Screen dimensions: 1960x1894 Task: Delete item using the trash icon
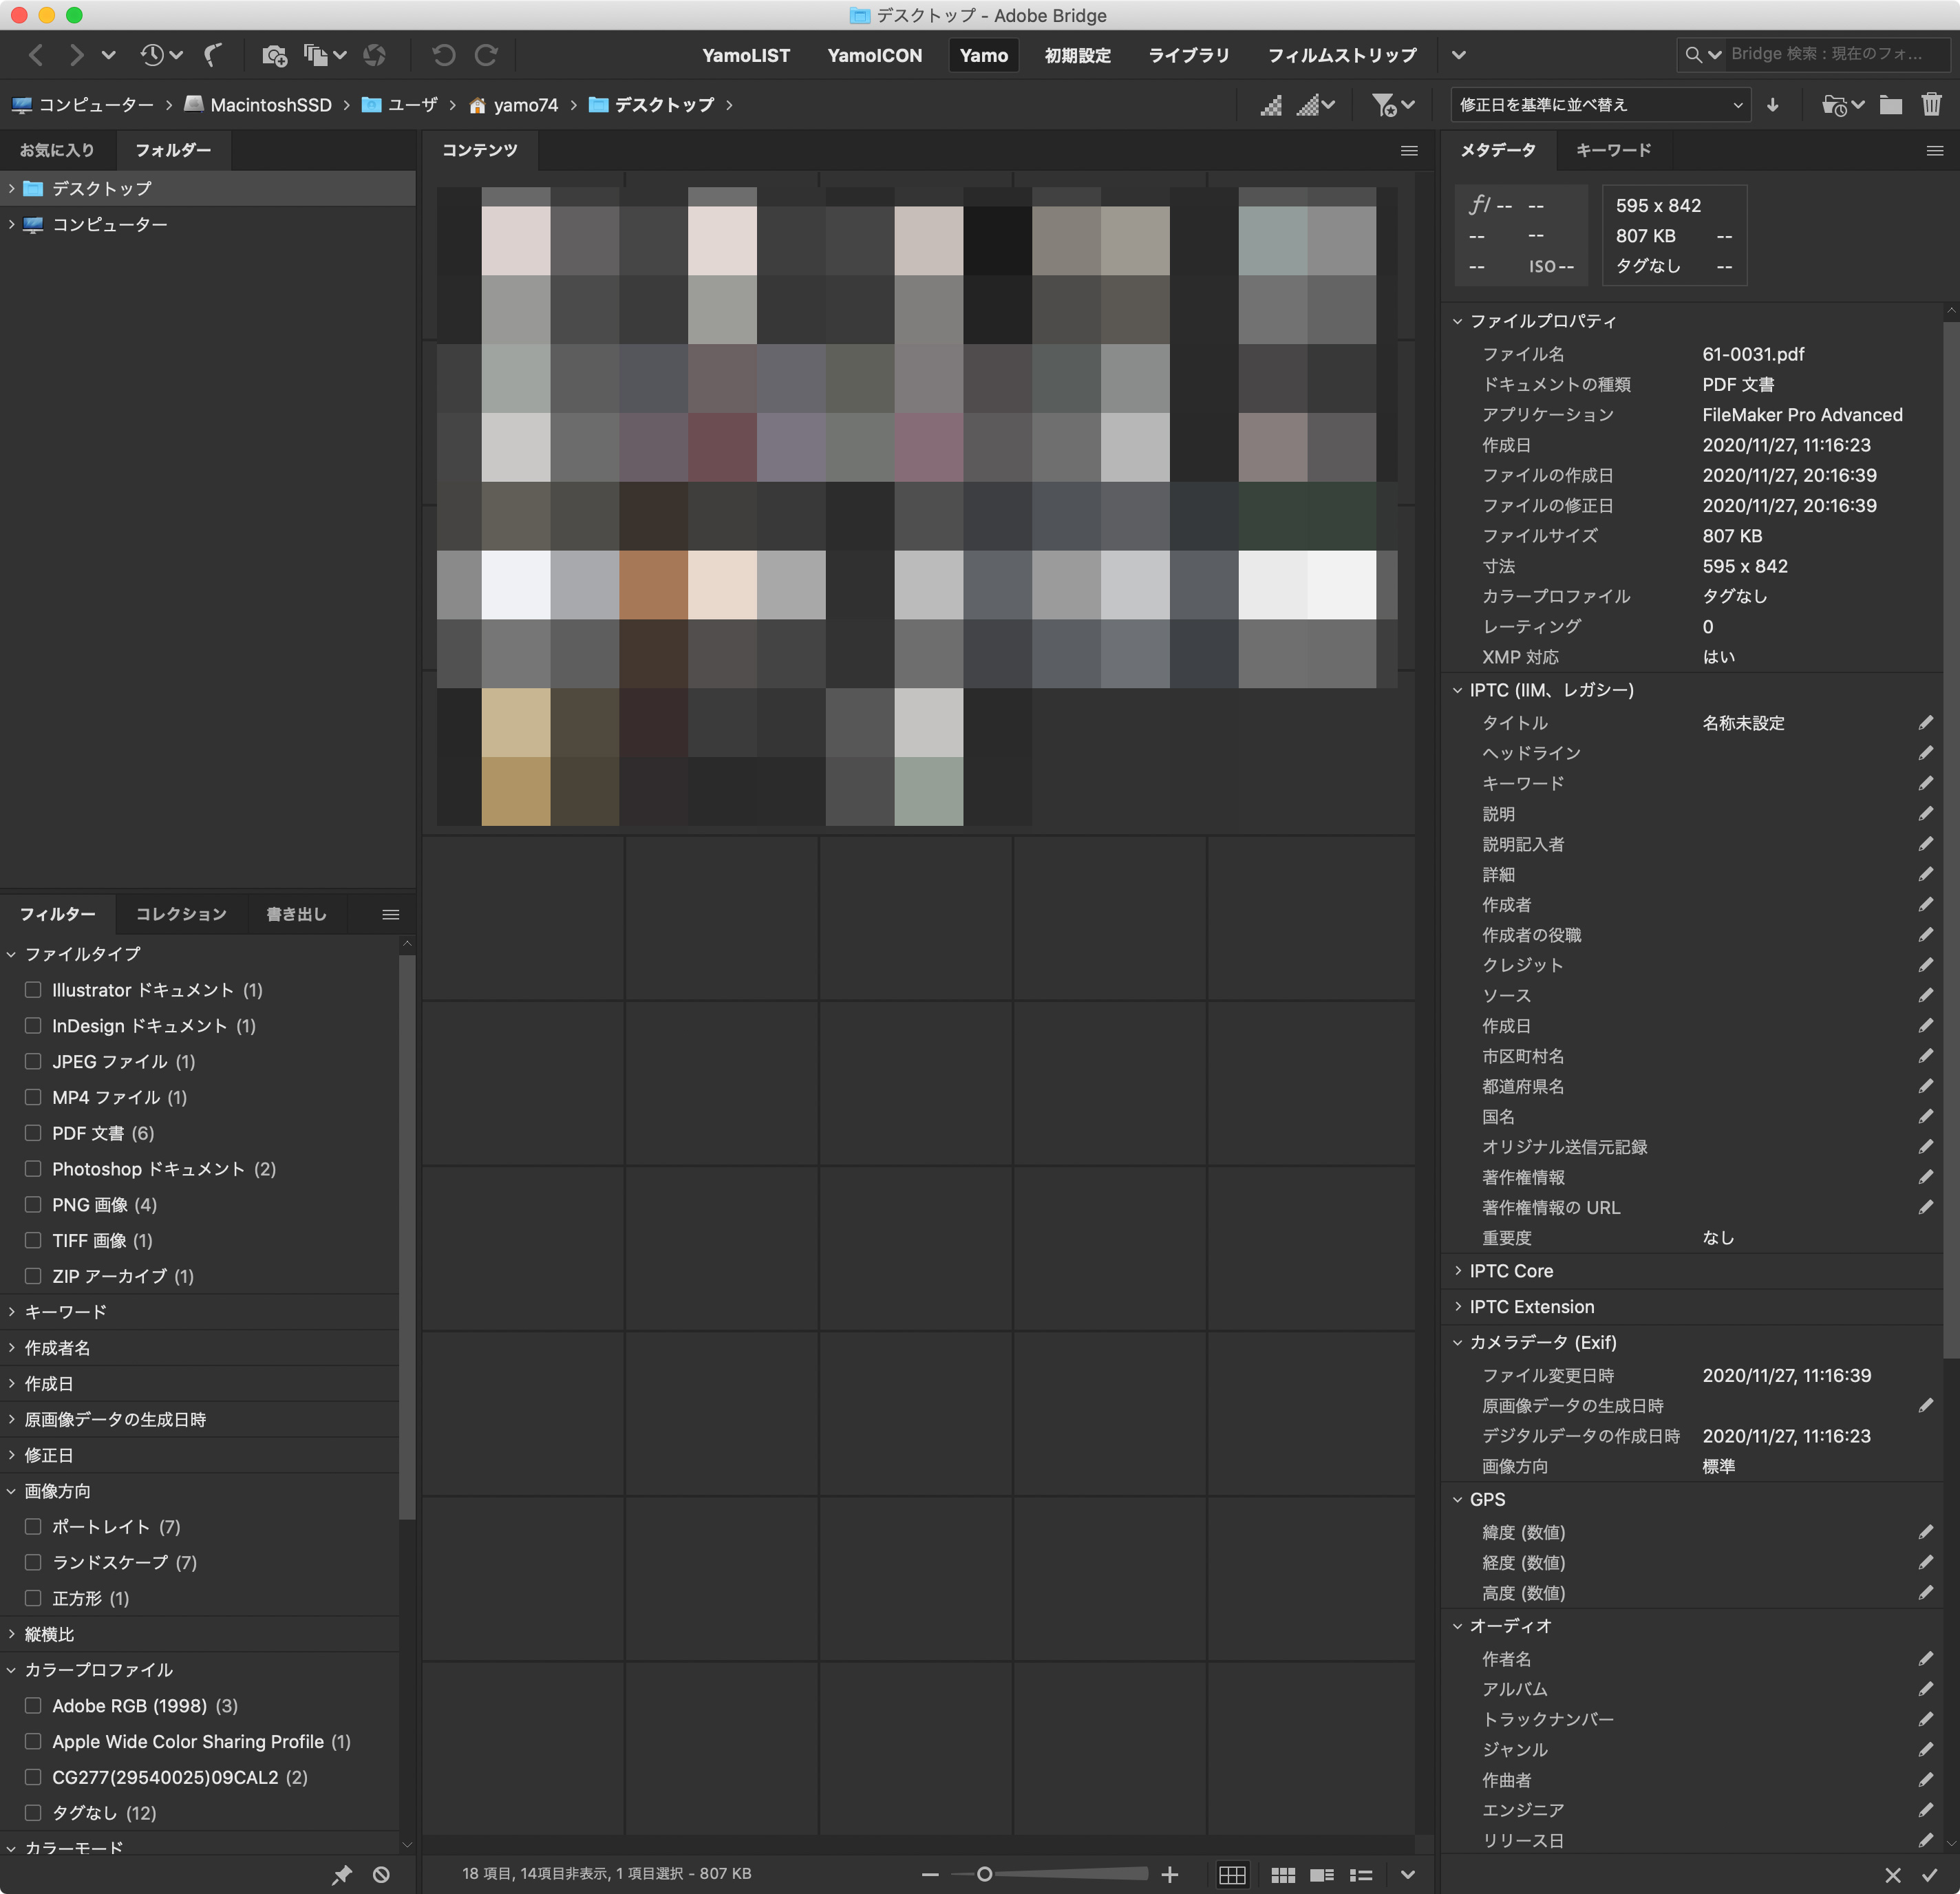(1932, 104)
